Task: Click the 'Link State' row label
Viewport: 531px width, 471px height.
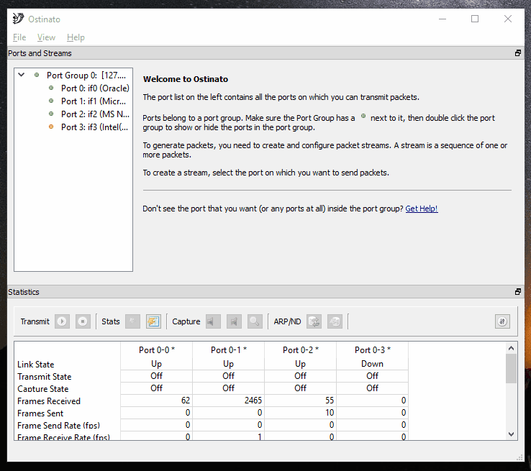Action: pos(35,365)
